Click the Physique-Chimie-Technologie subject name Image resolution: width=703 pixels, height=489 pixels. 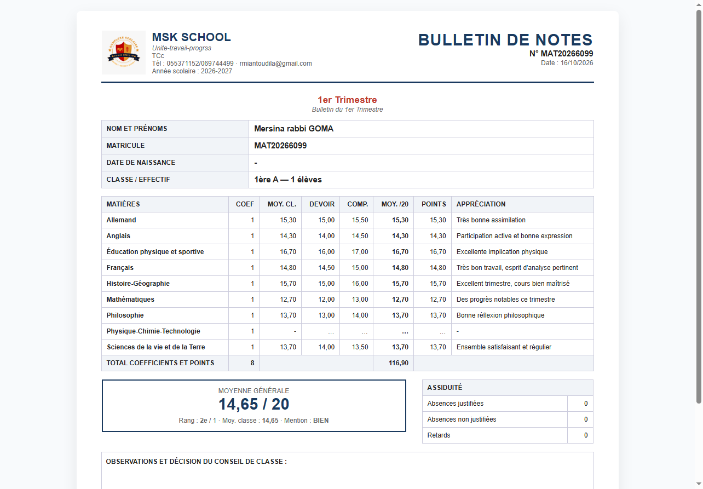coord(153,331)
